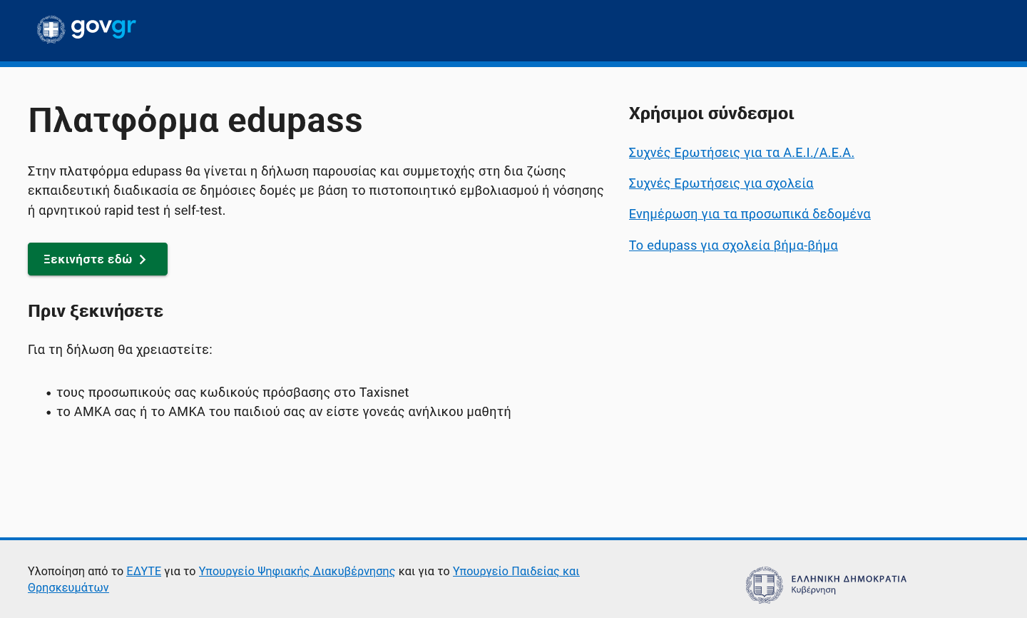Click the Ελληνική Δημοκρατία government logo in footer
This screenshot has width=1027, height=618.
pyautogui.click(x=826, y=584)
